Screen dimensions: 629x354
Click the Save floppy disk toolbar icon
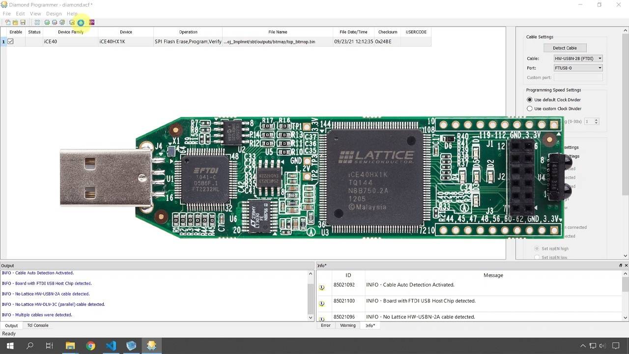[x=23, y=23]
